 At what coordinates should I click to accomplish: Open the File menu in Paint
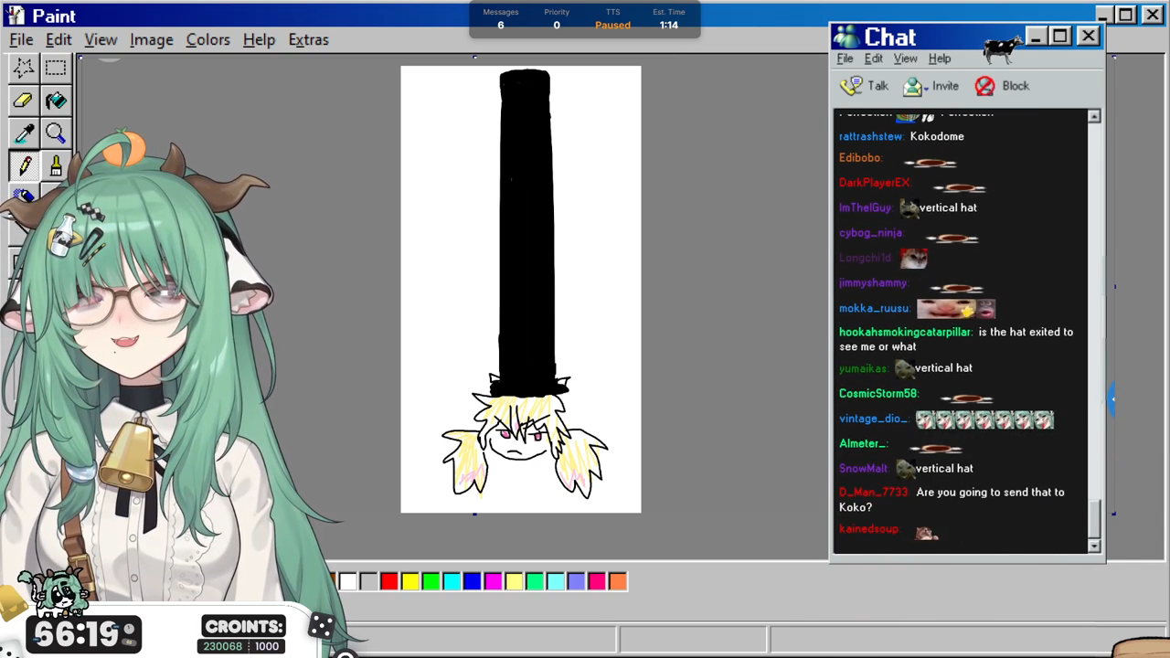click(21, 39)
